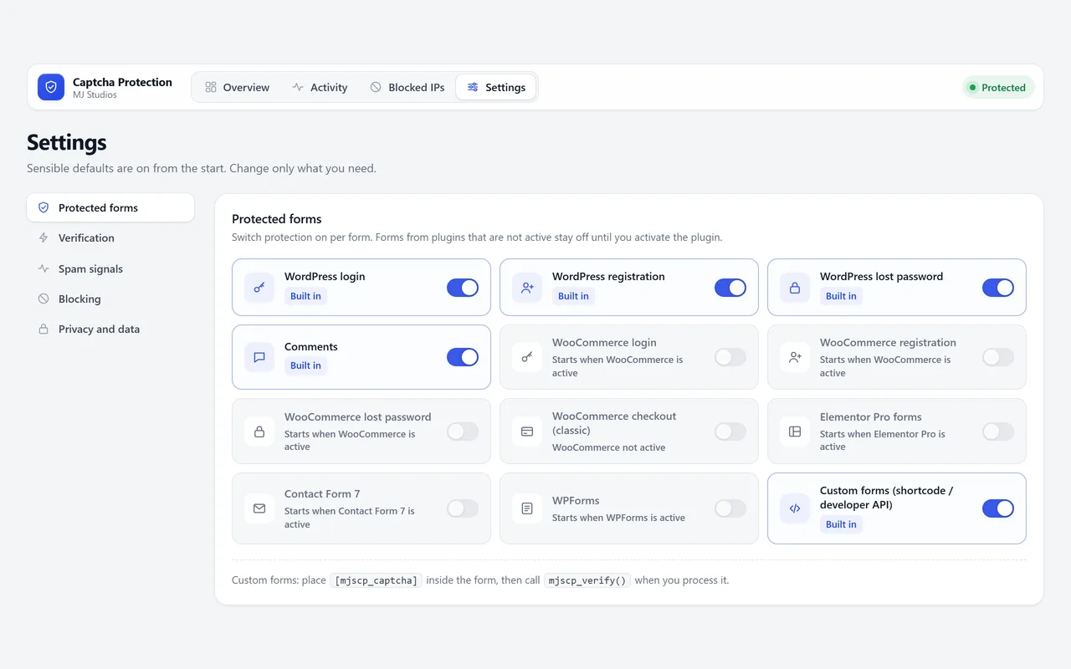Viewport: 1071px width, 669px height.
Task: Open the Blocking settings section
Action: pos(110,299)
